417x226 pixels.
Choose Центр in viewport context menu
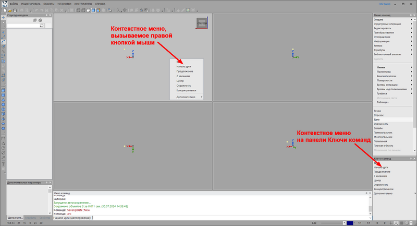[187, 81]
